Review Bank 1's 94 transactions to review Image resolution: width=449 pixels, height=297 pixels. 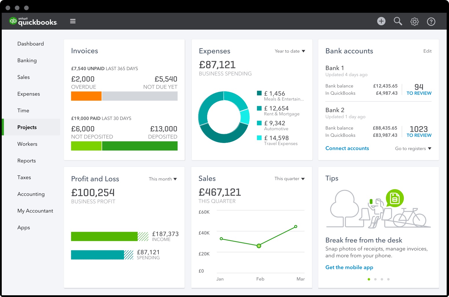[x=419, y=89]
